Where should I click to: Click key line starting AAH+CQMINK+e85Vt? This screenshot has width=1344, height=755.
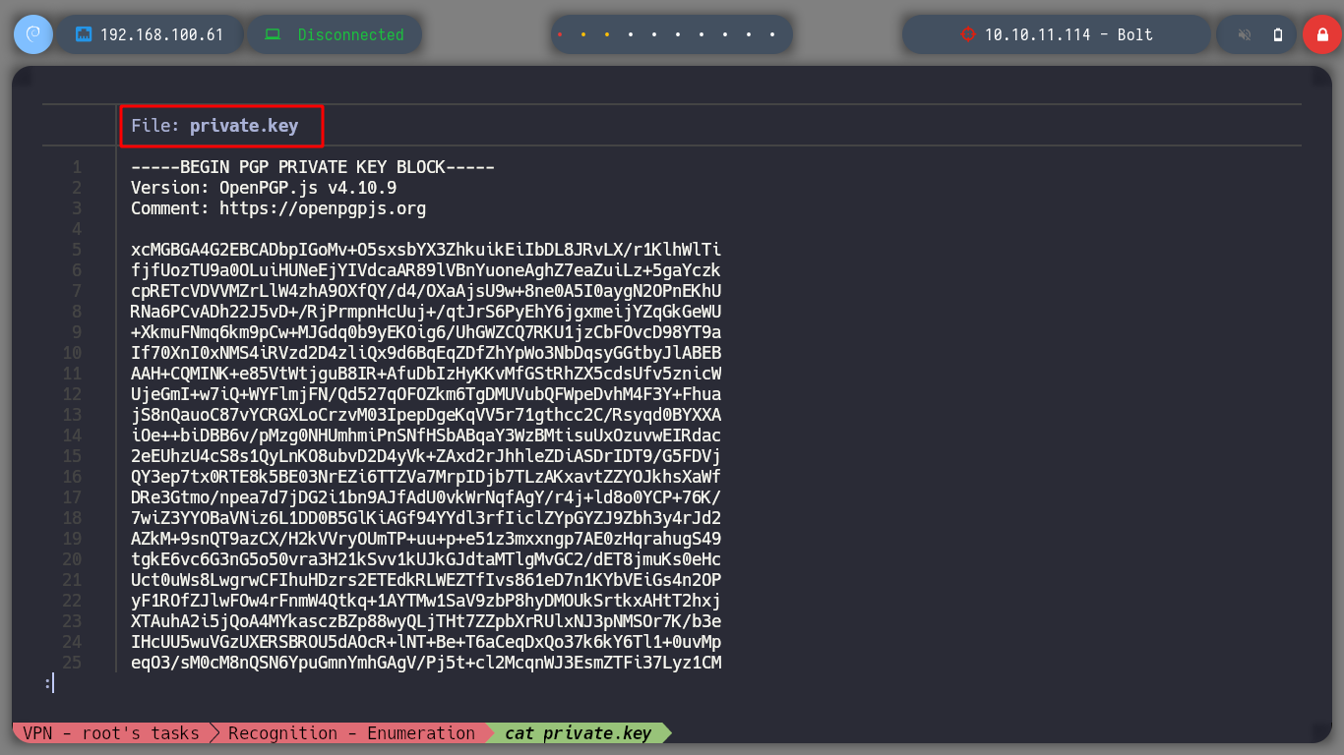[426, 374]
